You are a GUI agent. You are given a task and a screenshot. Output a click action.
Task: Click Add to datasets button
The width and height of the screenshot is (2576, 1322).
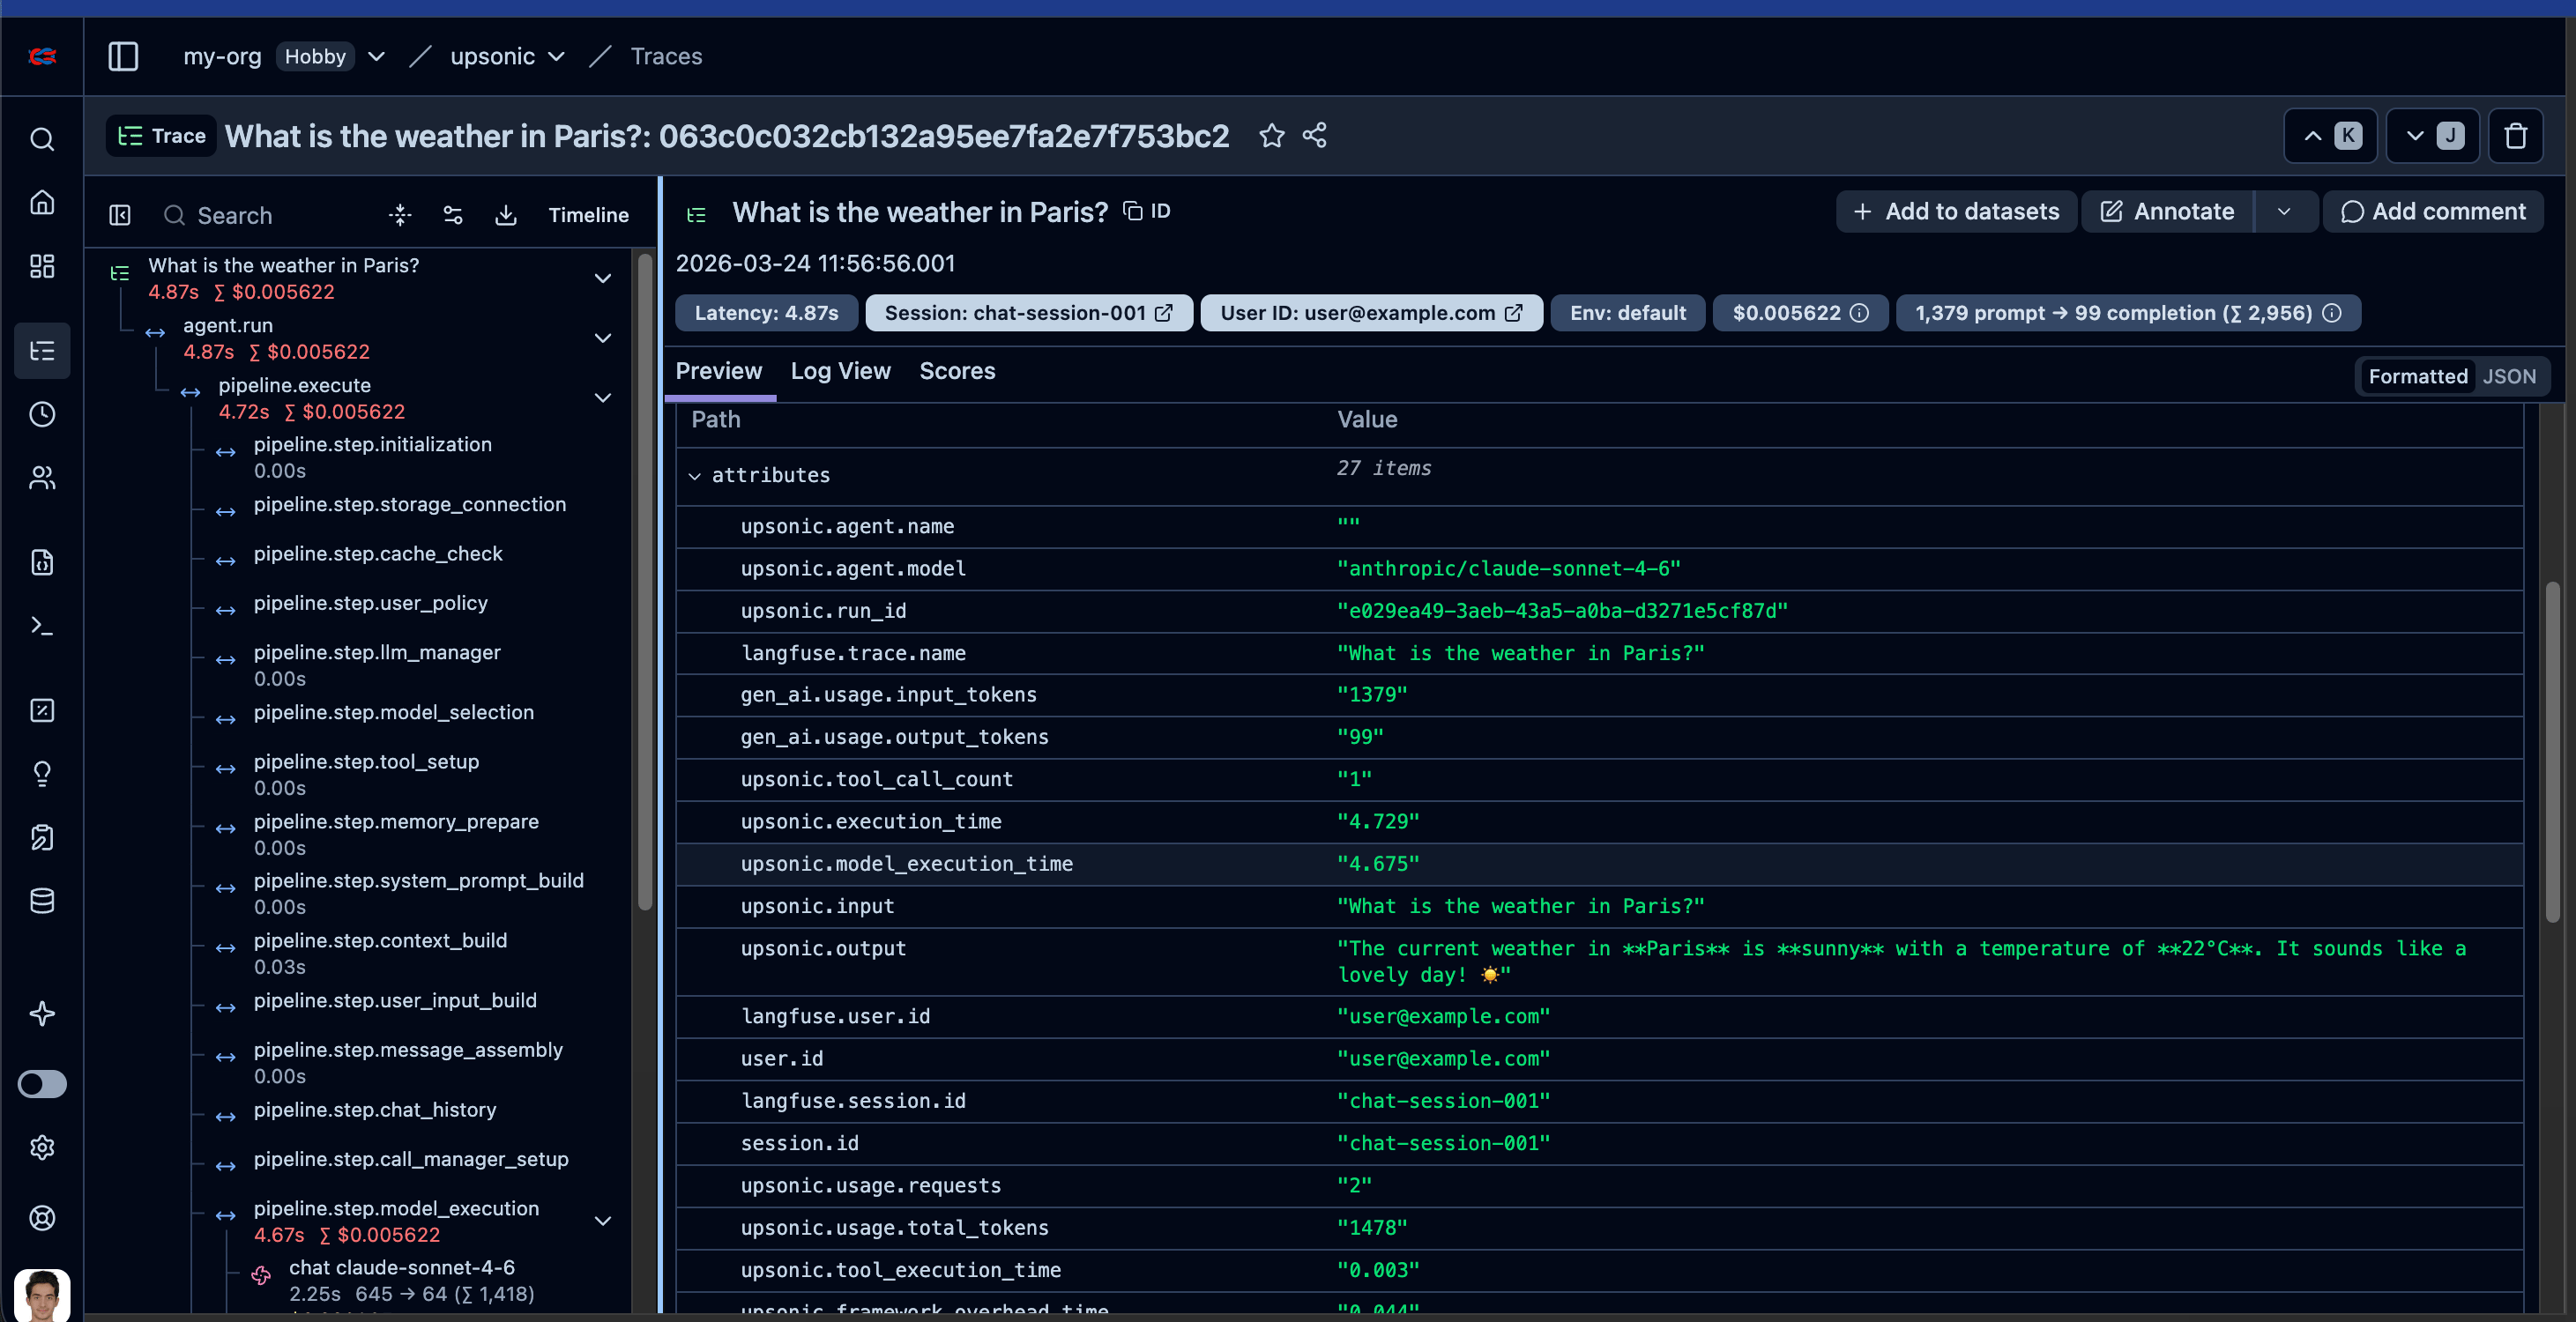1956,212
